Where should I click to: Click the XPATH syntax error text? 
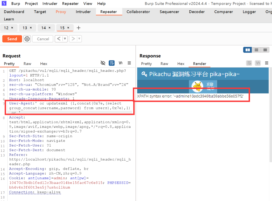(x=190, y=96)
